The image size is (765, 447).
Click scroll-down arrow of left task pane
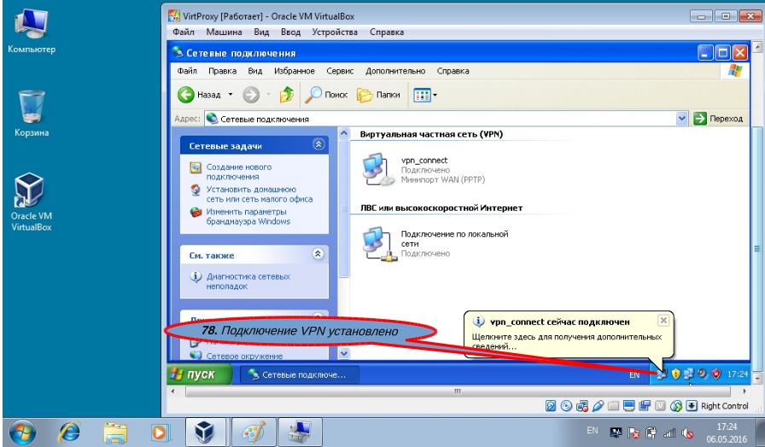[343, 353]
